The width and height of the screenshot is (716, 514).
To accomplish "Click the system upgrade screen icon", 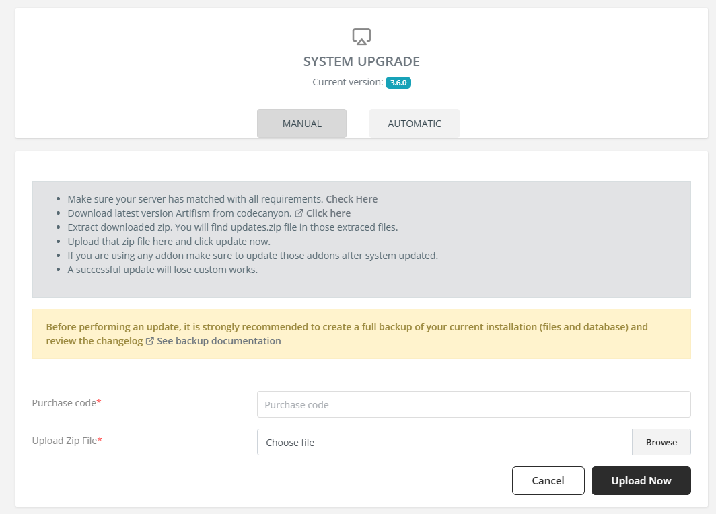I will coord(361,36).
